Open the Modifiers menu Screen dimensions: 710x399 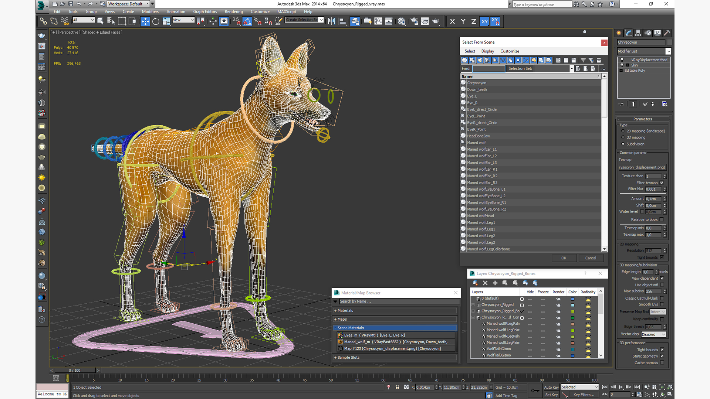pos(150,12)
